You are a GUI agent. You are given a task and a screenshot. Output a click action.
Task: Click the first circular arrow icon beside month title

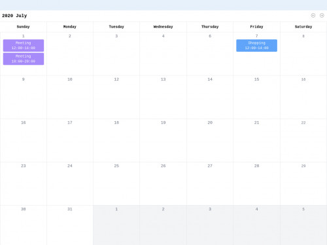pos(313,15)
